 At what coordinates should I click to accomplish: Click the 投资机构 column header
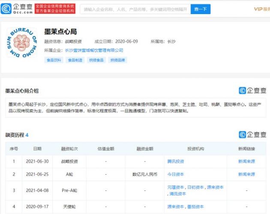(x=196, y=149)
